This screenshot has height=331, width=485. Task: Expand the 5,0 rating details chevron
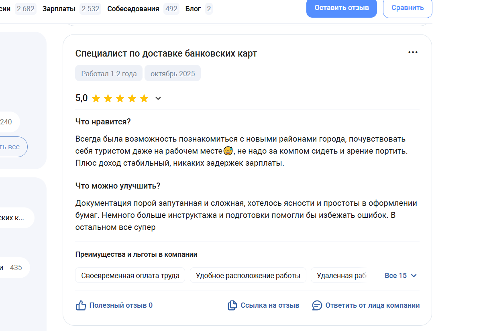(x=158, y=98)
